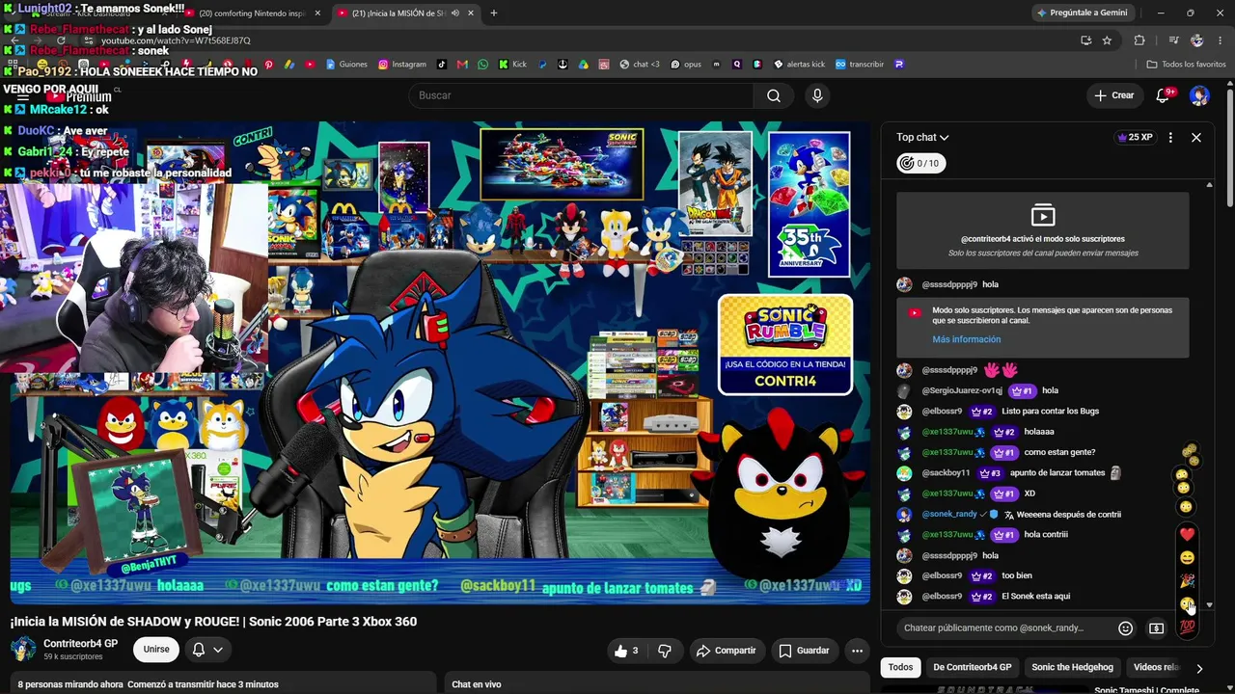The height and width of the screenshot is (694, 1235).
Task: Open the browser extensions puzzle icon
Action: coord(1139,40)
